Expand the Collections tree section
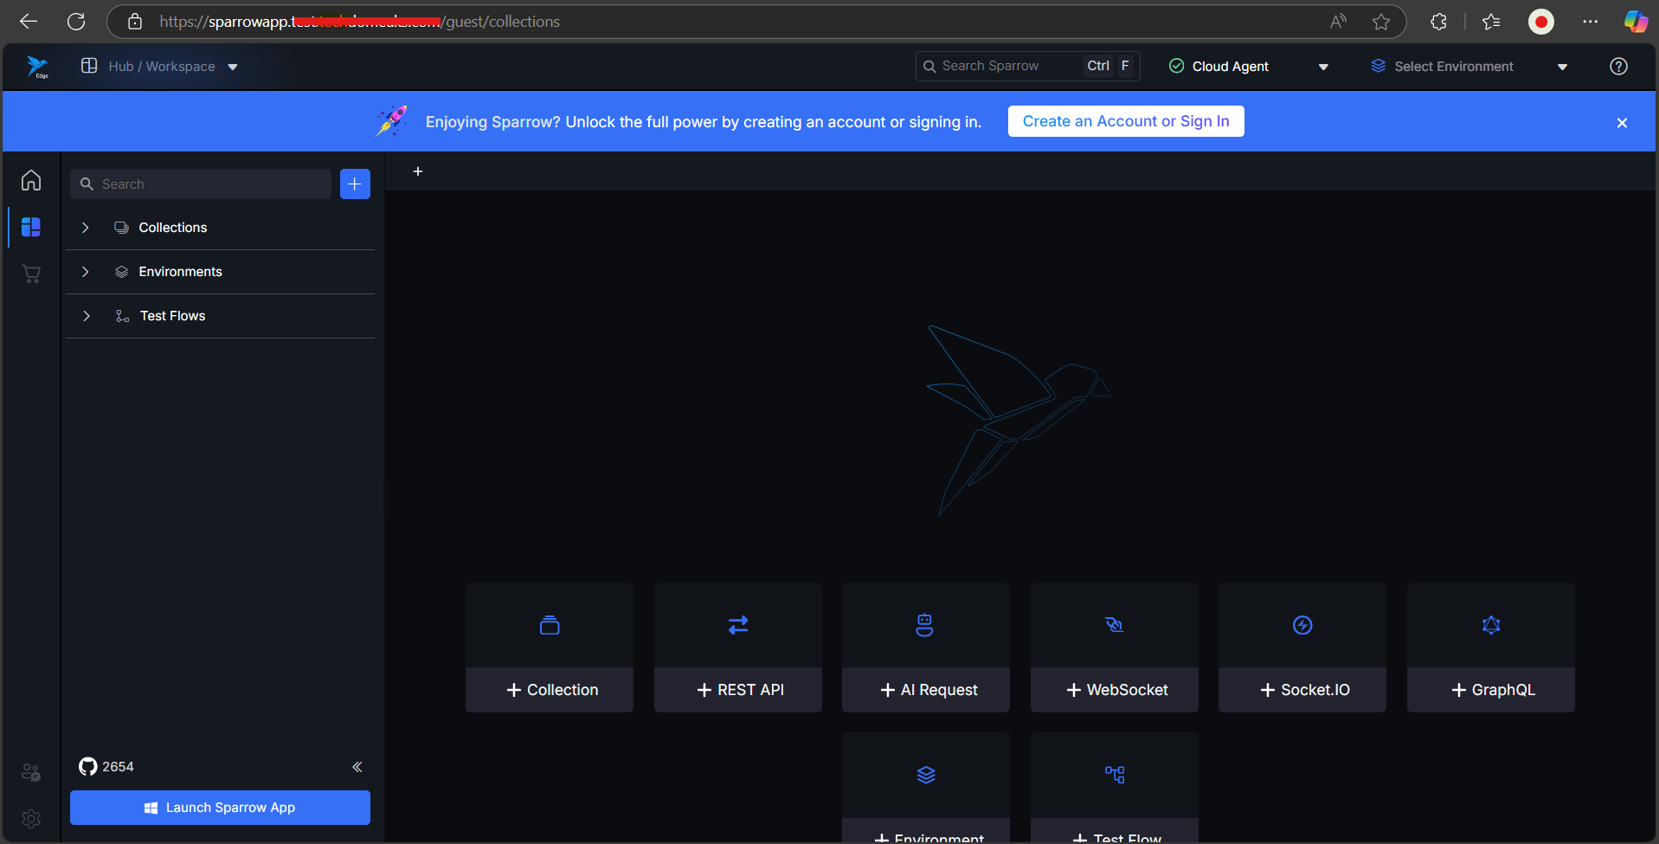 click(x=85, y=227)
